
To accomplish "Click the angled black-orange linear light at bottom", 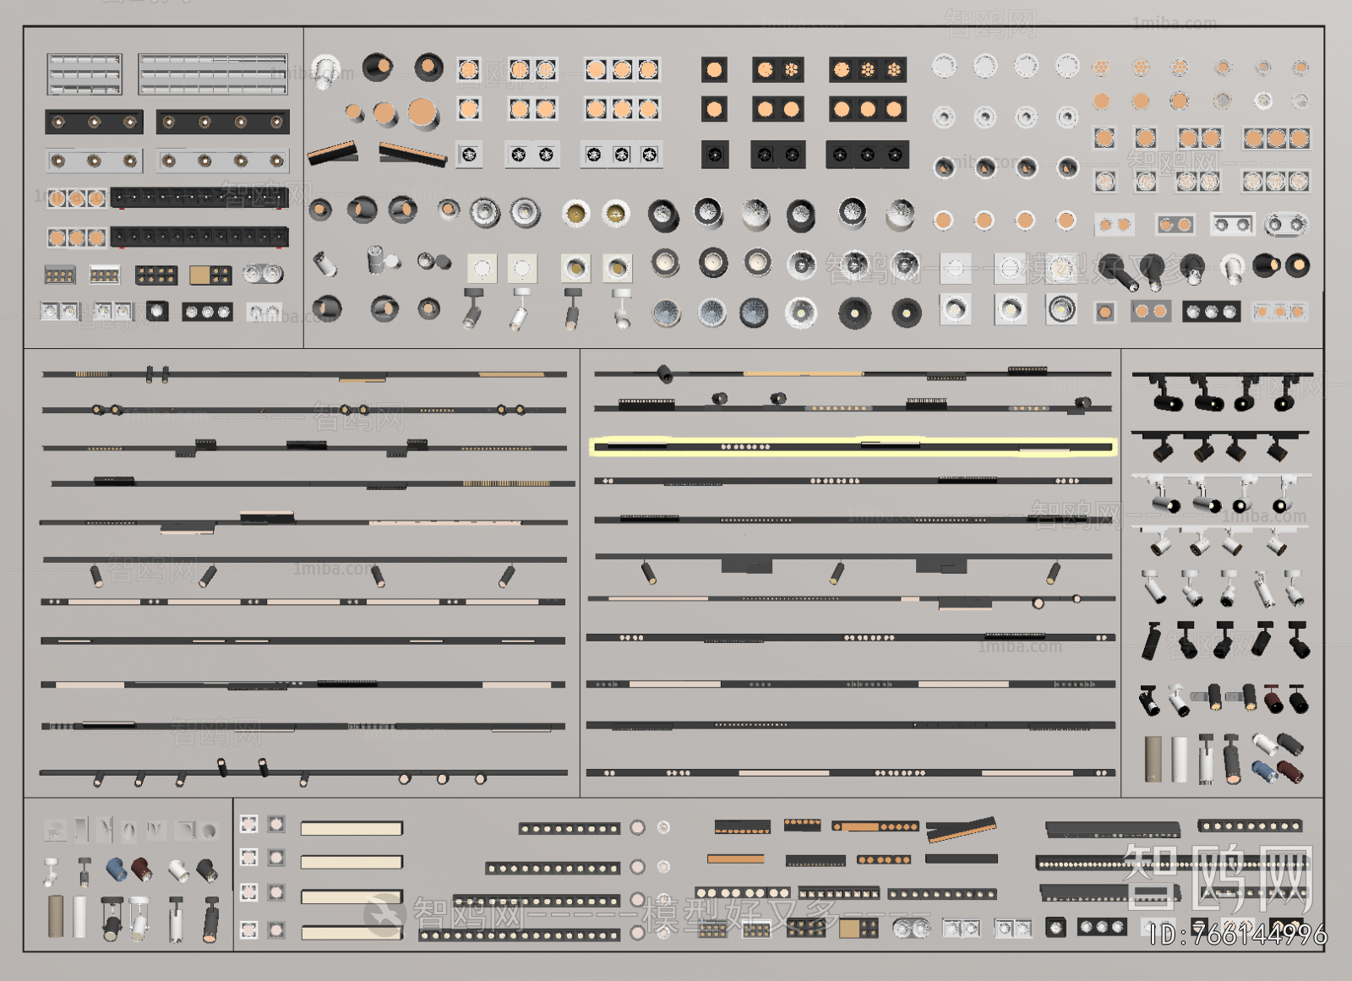I will click(x=961, y=829).
